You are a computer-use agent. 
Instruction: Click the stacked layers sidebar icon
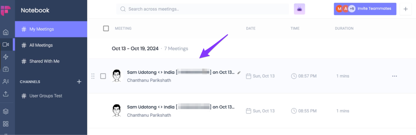pyautogui.click(x=6, y=111)
